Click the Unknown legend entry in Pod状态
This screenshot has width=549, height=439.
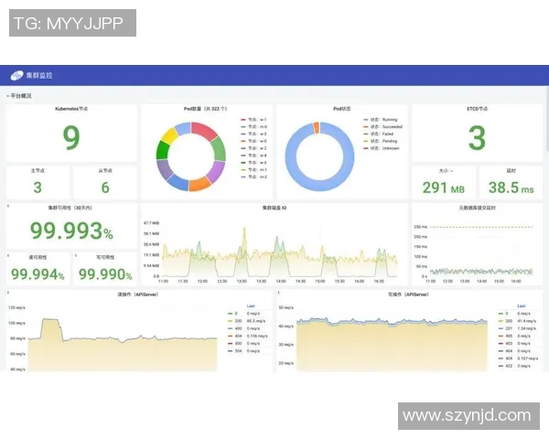(382, 149)
